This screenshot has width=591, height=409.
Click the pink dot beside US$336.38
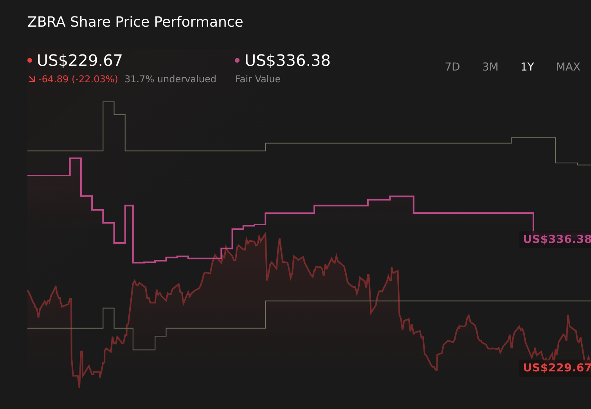pyautogui.click(x=237, y=60)
